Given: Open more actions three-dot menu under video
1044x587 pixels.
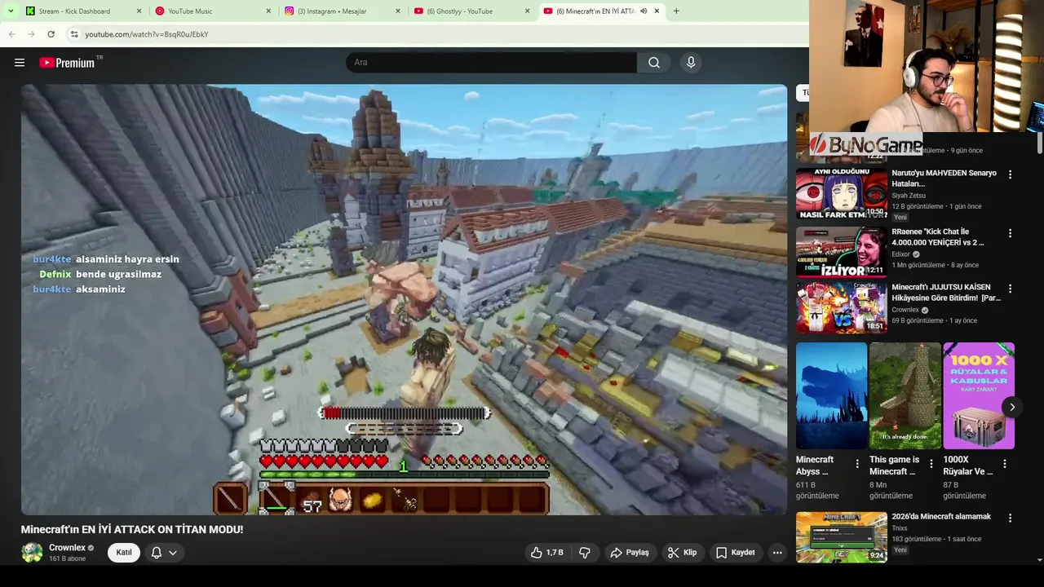Looking at the screenshot, I should [777, 553].
